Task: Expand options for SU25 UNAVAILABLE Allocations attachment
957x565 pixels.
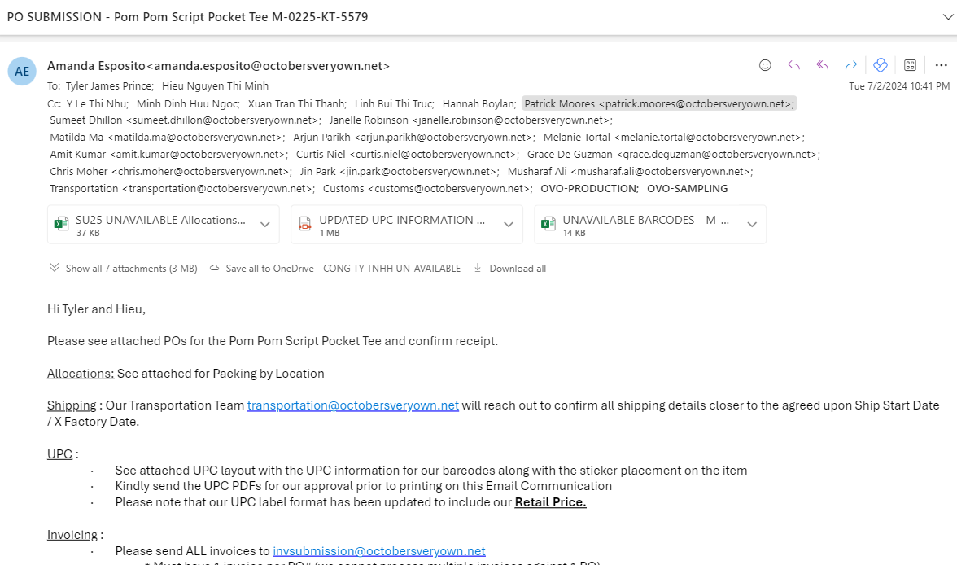Action: [265, 225]
